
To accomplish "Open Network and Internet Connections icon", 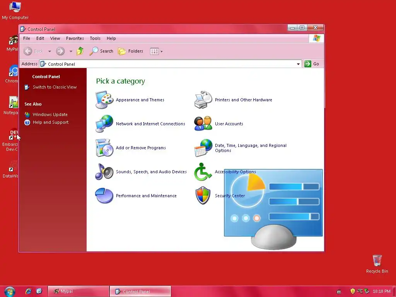I will click(104, 123).
